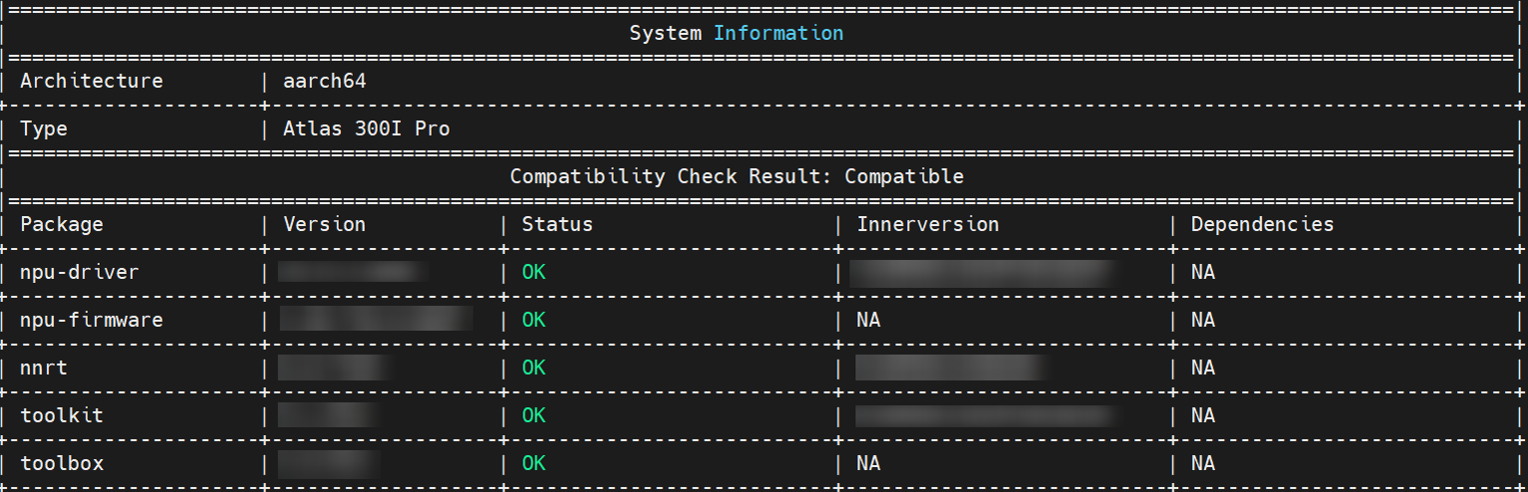Click the OK status for nnrt
Image resolution: width=1528 pixels, height=492 pixels.
534,368
